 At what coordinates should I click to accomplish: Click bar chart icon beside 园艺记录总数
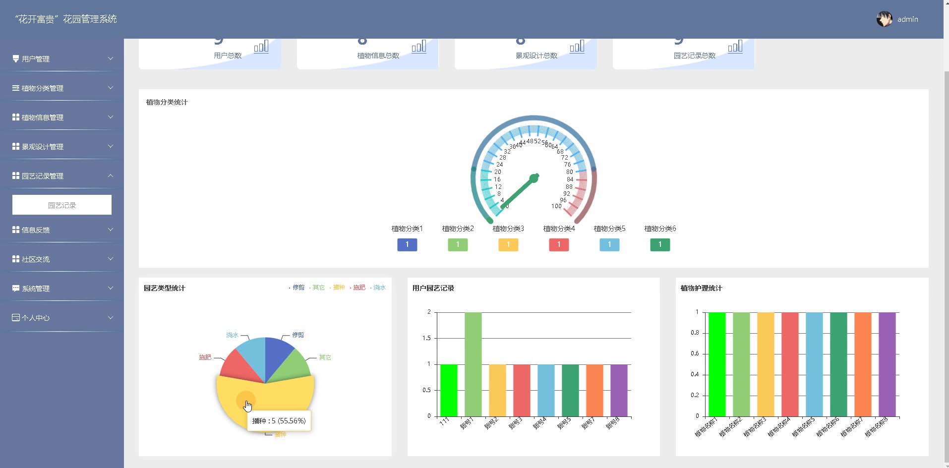click(x=735, y=46)
